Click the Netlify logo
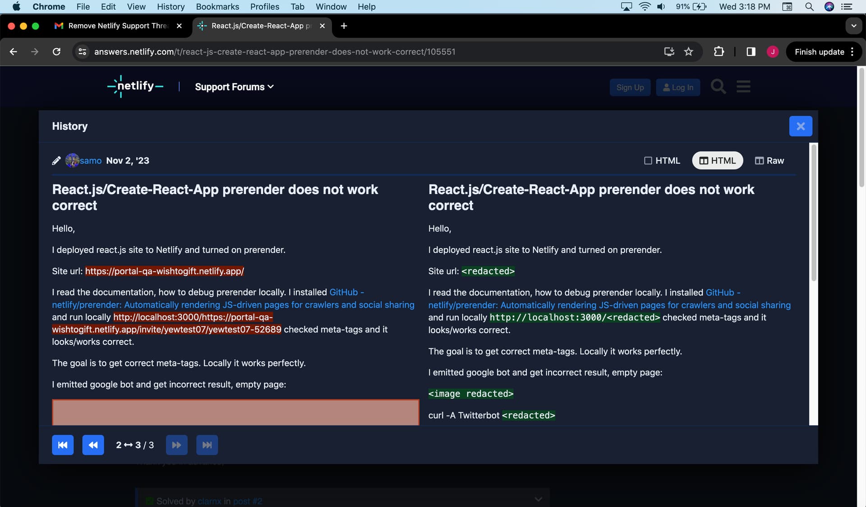866x507 pixels. pos(135,86)
